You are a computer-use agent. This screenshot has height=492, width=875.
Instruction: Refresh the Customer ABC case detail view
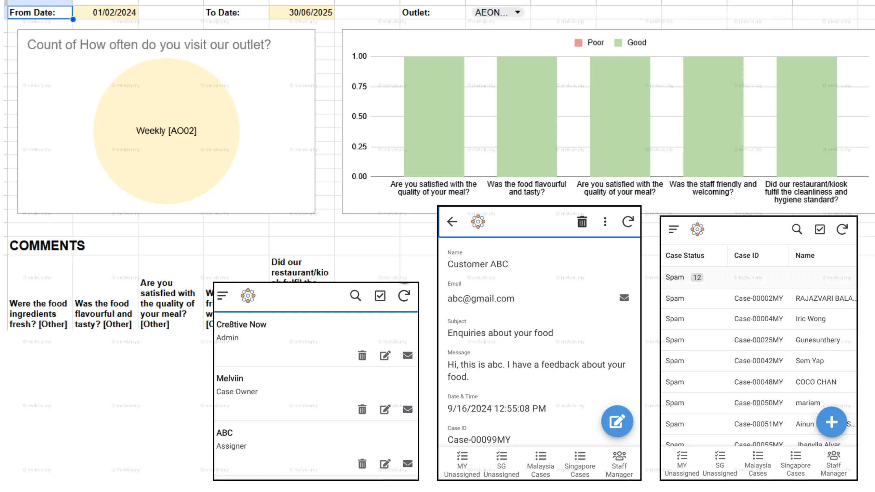click(628, 221)
